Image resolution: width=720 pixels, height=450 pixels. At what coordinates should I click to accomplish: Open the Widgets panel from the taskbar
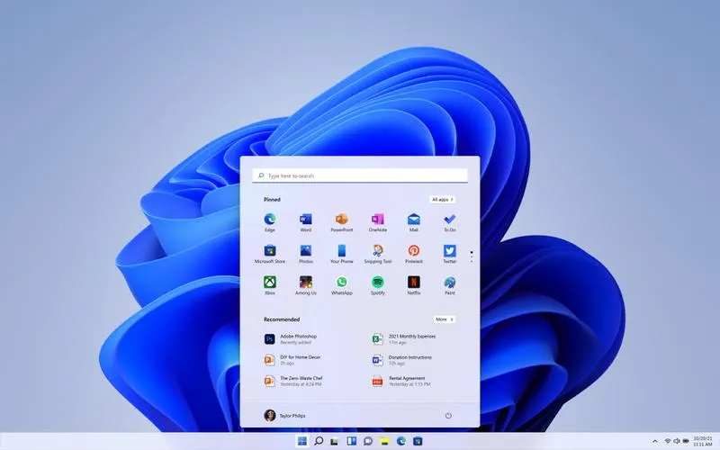pyautogui.click(x=351, y=441)
